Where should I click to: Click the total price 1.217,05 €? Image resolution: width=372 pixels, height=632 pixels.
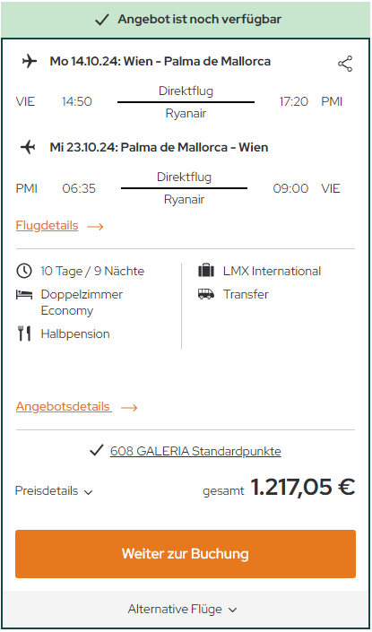point(303,487)
